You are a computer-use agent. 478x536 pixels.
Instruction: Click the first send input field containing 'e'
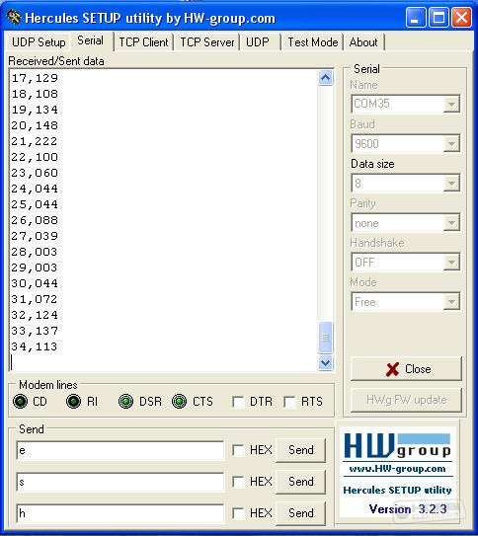pyautogui.click(x=120, y=450)
